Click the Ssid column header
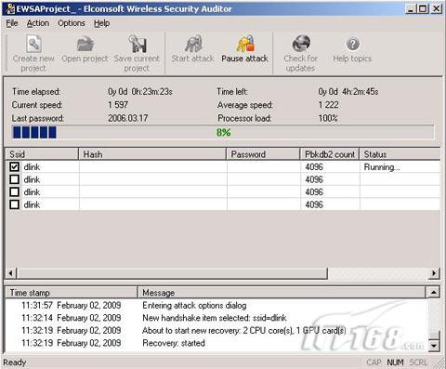The width and height of the screenshot is (446, 369). 42,154
